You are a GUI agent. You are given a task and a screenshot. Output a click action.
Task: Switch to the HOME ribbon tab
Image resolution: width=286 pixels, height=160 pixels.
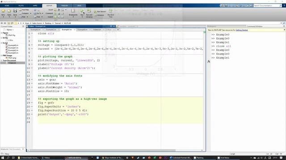click(x=7, y=6)
